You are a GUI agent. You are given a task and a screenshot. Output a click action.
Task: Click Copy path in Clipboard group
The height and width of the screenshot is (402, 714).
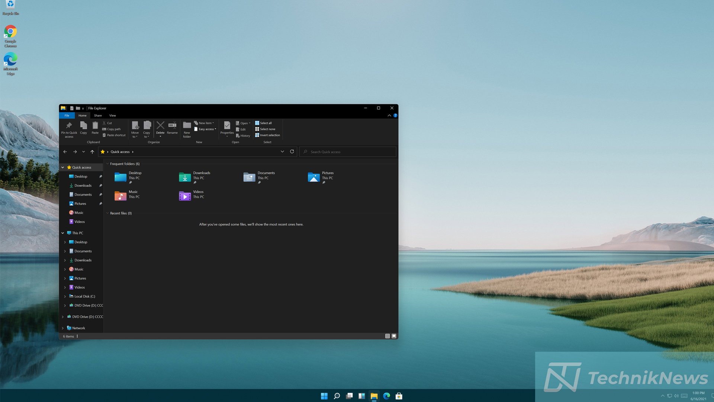pyautogui.click(x=111, y=129)
